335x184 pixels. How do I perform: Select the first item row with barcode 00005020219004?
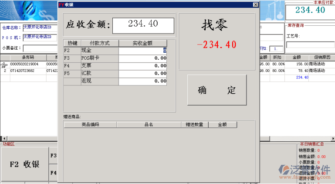tap(24, 64)
